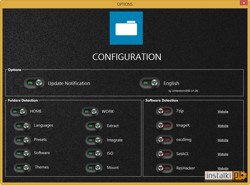
Task: Open the 7zip Website link
Action: [x=223, y=112]
